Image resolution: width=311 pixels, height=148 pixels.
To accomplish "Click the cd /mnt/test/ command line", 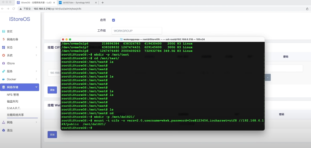I will (x=90, y=58).
